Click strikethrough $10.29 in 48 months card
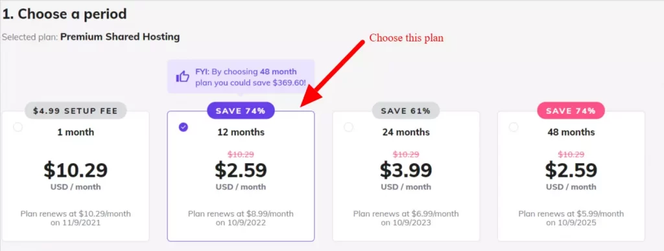664x251 pixels. pos(571,155)
